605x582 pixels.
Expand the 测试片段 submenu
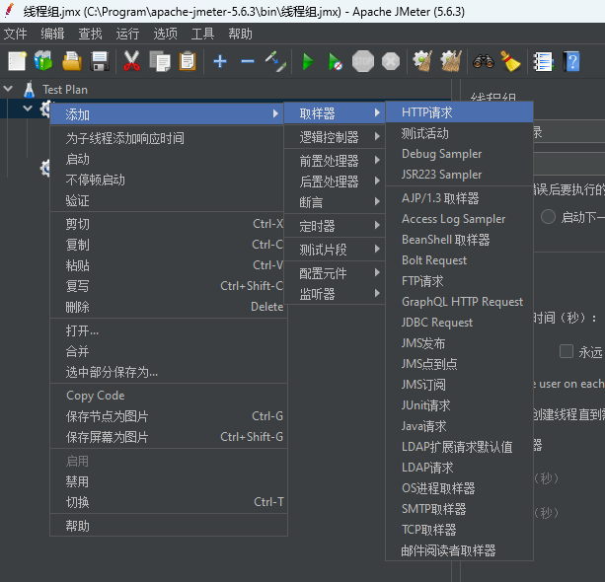(335, 250)
